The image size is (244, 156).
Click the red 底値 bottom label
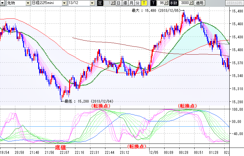point(60,147)
